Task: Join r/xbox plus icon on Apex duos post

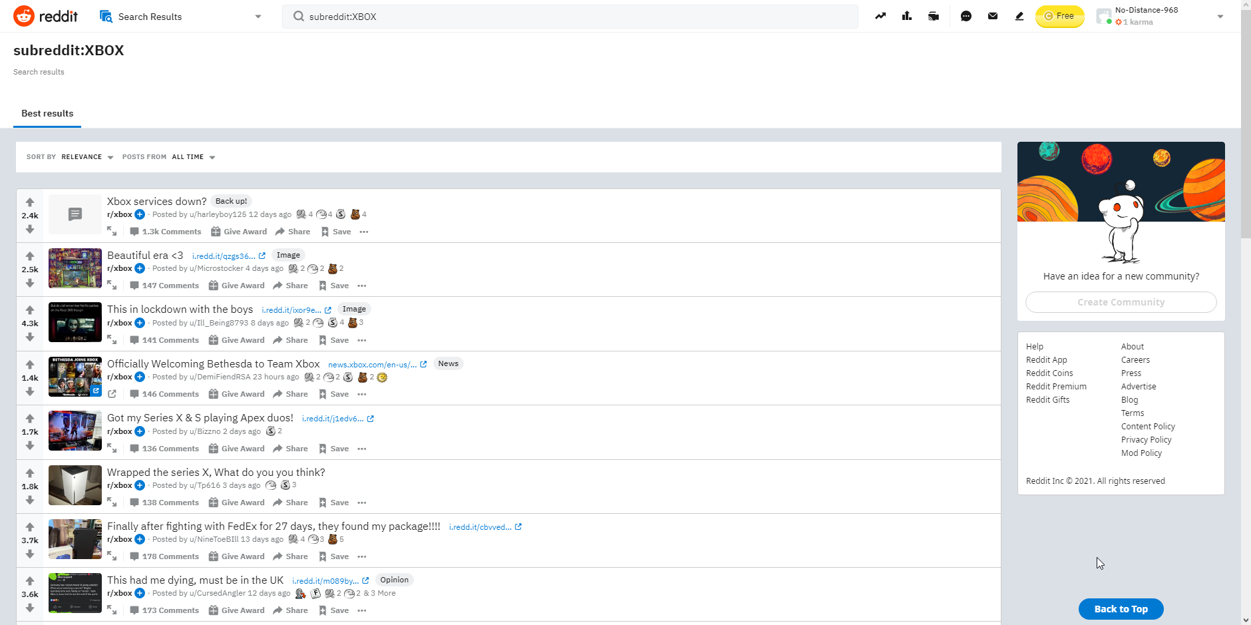Action: 140,431
